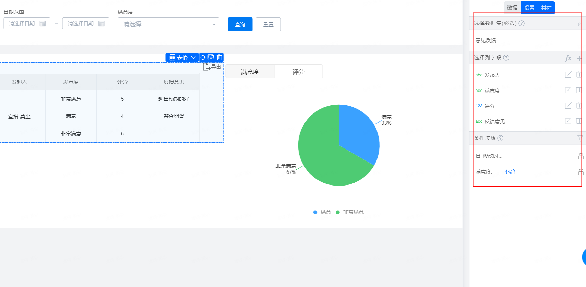Edit the 评分 field

coord(568,106)
